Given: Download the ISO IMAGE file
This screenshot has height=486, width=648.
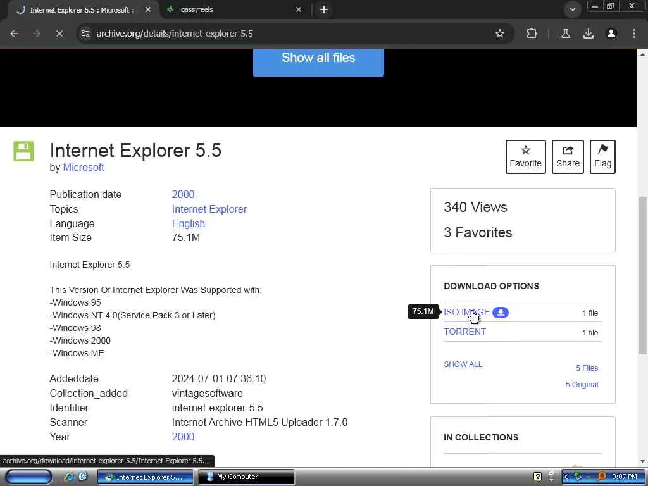Looking at the screenshot, I should point(466,312).
